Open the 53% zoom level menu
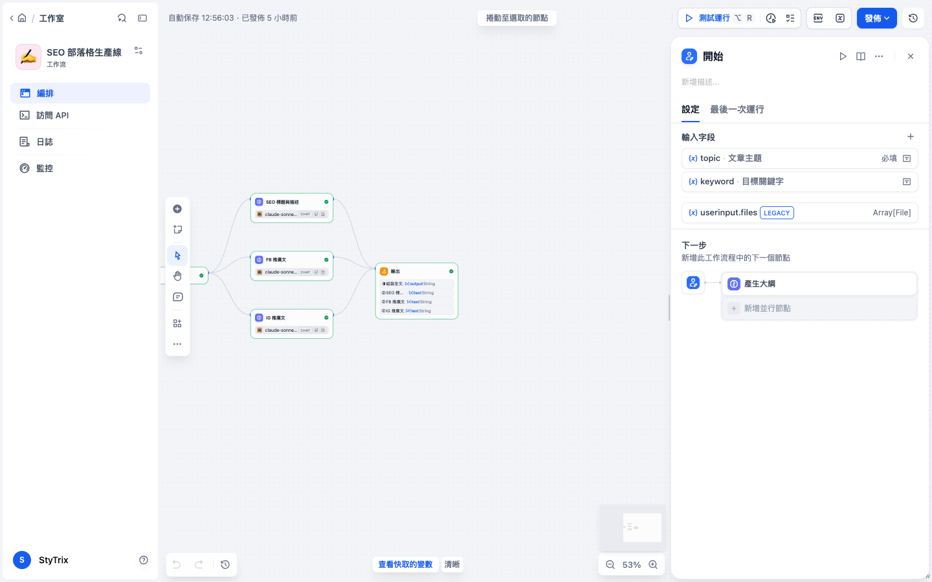 pyautogui.click(x=632, y=565)
